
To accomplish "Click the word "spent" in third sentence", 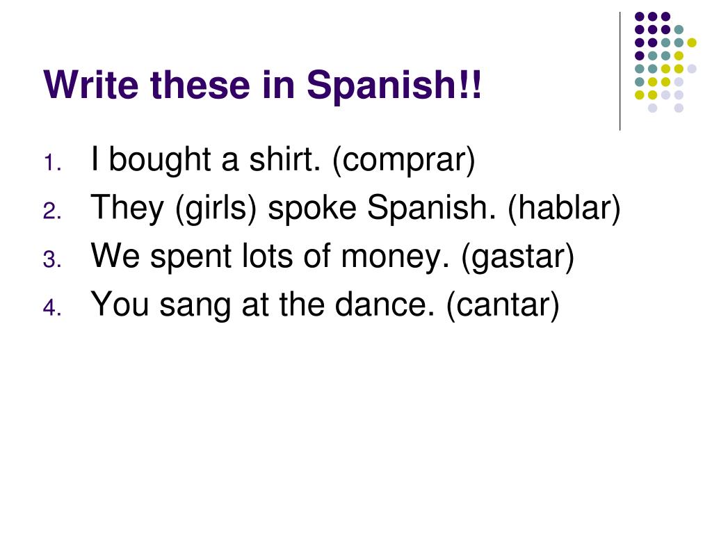I will (191, 258).
